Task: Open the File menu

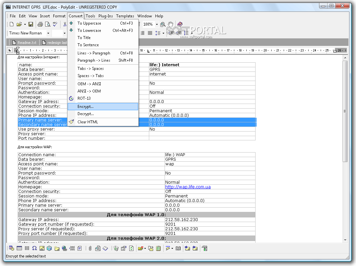Action: point(13,16)
